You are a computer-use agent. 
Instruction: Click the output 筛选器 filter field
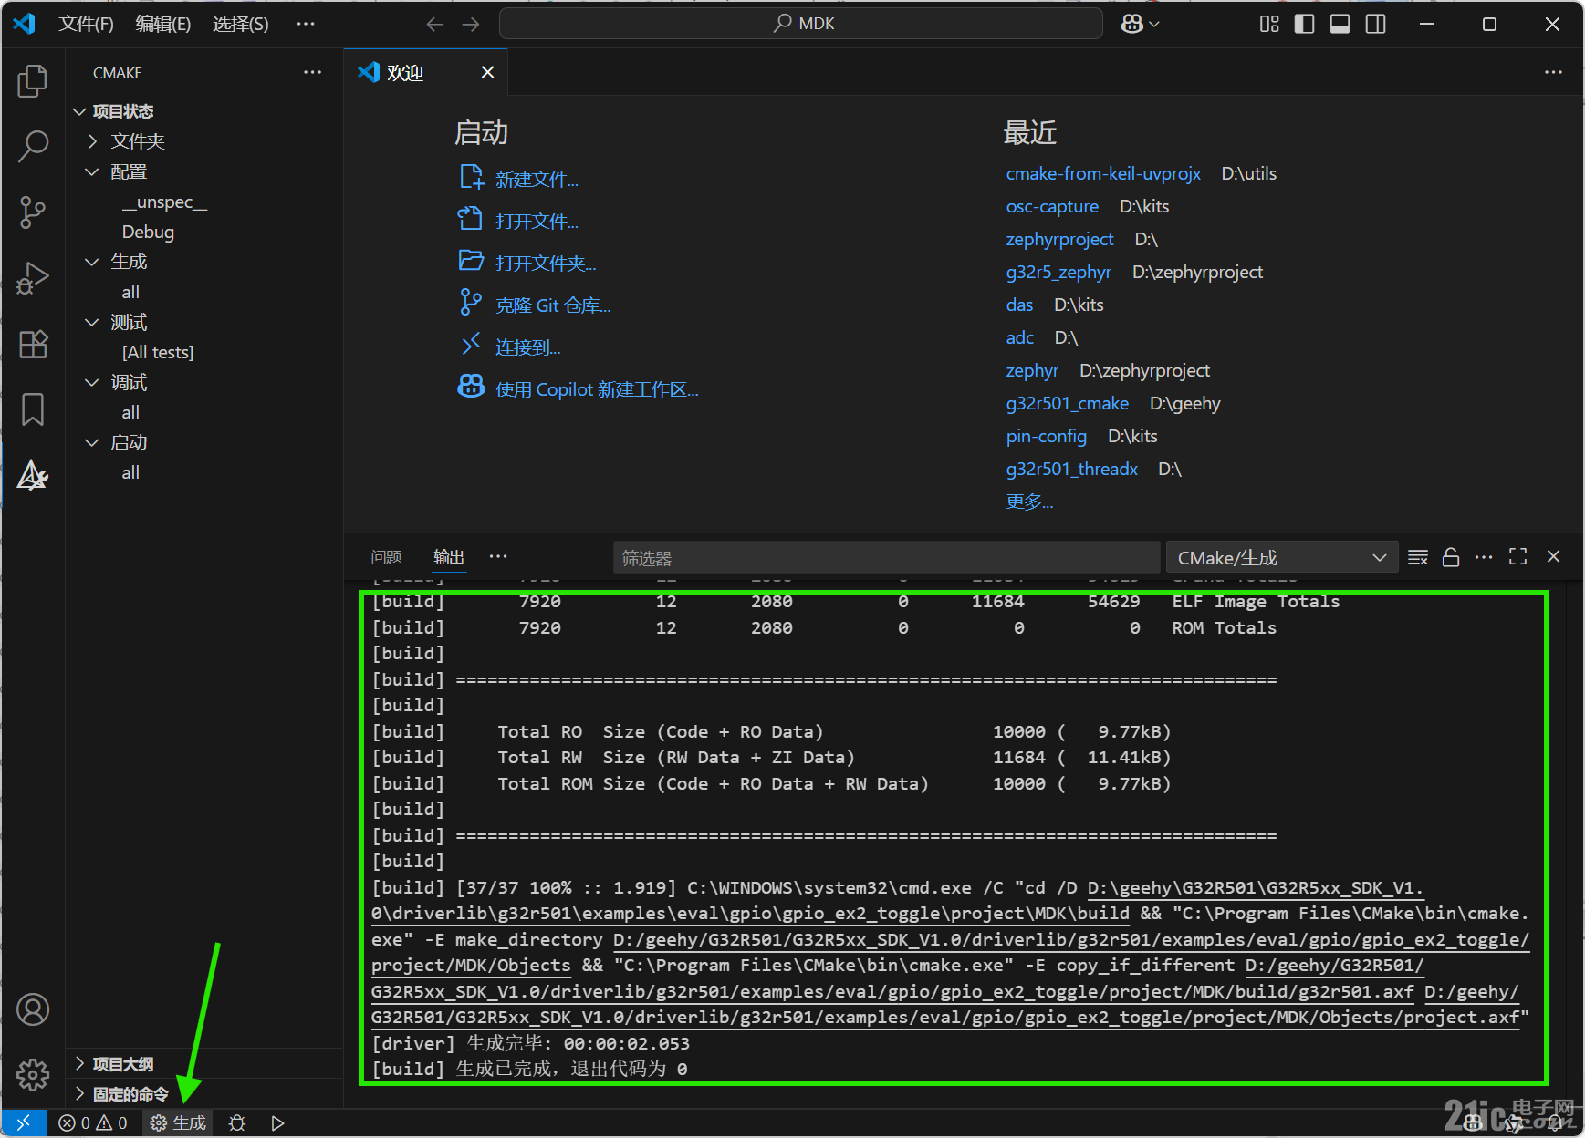(885, 556)
